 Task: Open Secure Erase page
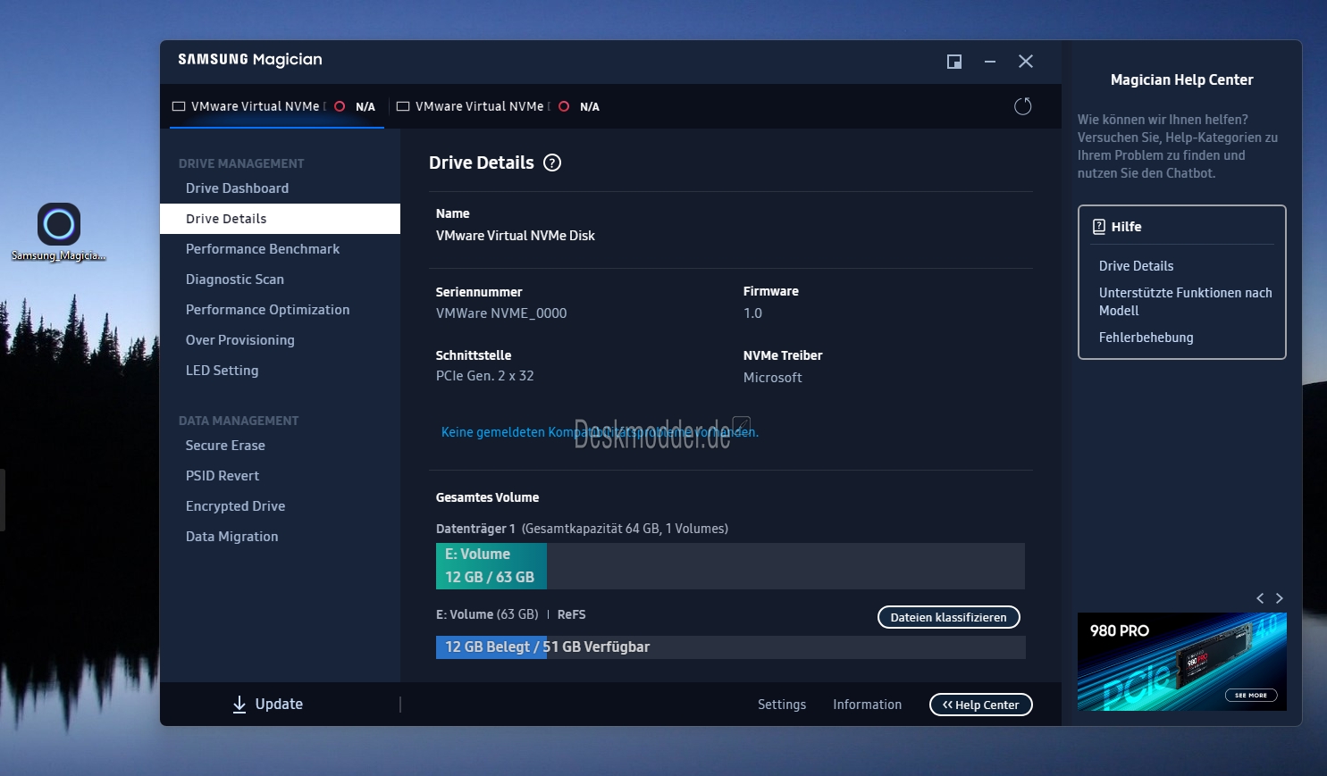coord(280,446)
